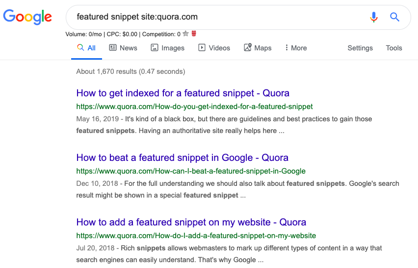418x268 pixels.
Task: Open result 'How to add a featured snippet on my website'
Action: coord(191,223)
